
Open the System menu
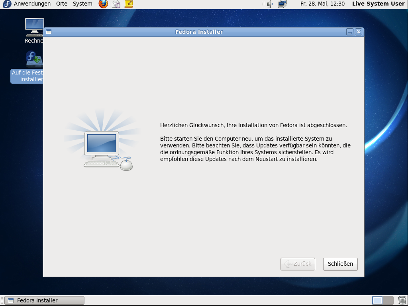[x=82, y=4]
